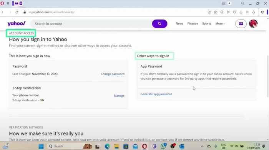The width and height of the screenshot is (269, 150).
Task: Open the profile avatar menu
Action: point(253,24)
